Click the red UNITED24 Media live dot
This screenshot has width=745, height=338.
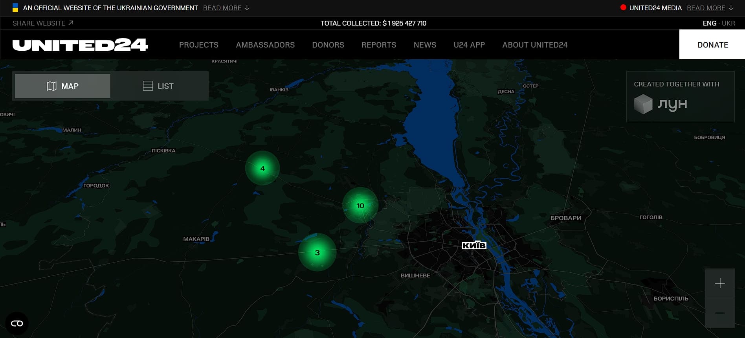pos(623,7)
